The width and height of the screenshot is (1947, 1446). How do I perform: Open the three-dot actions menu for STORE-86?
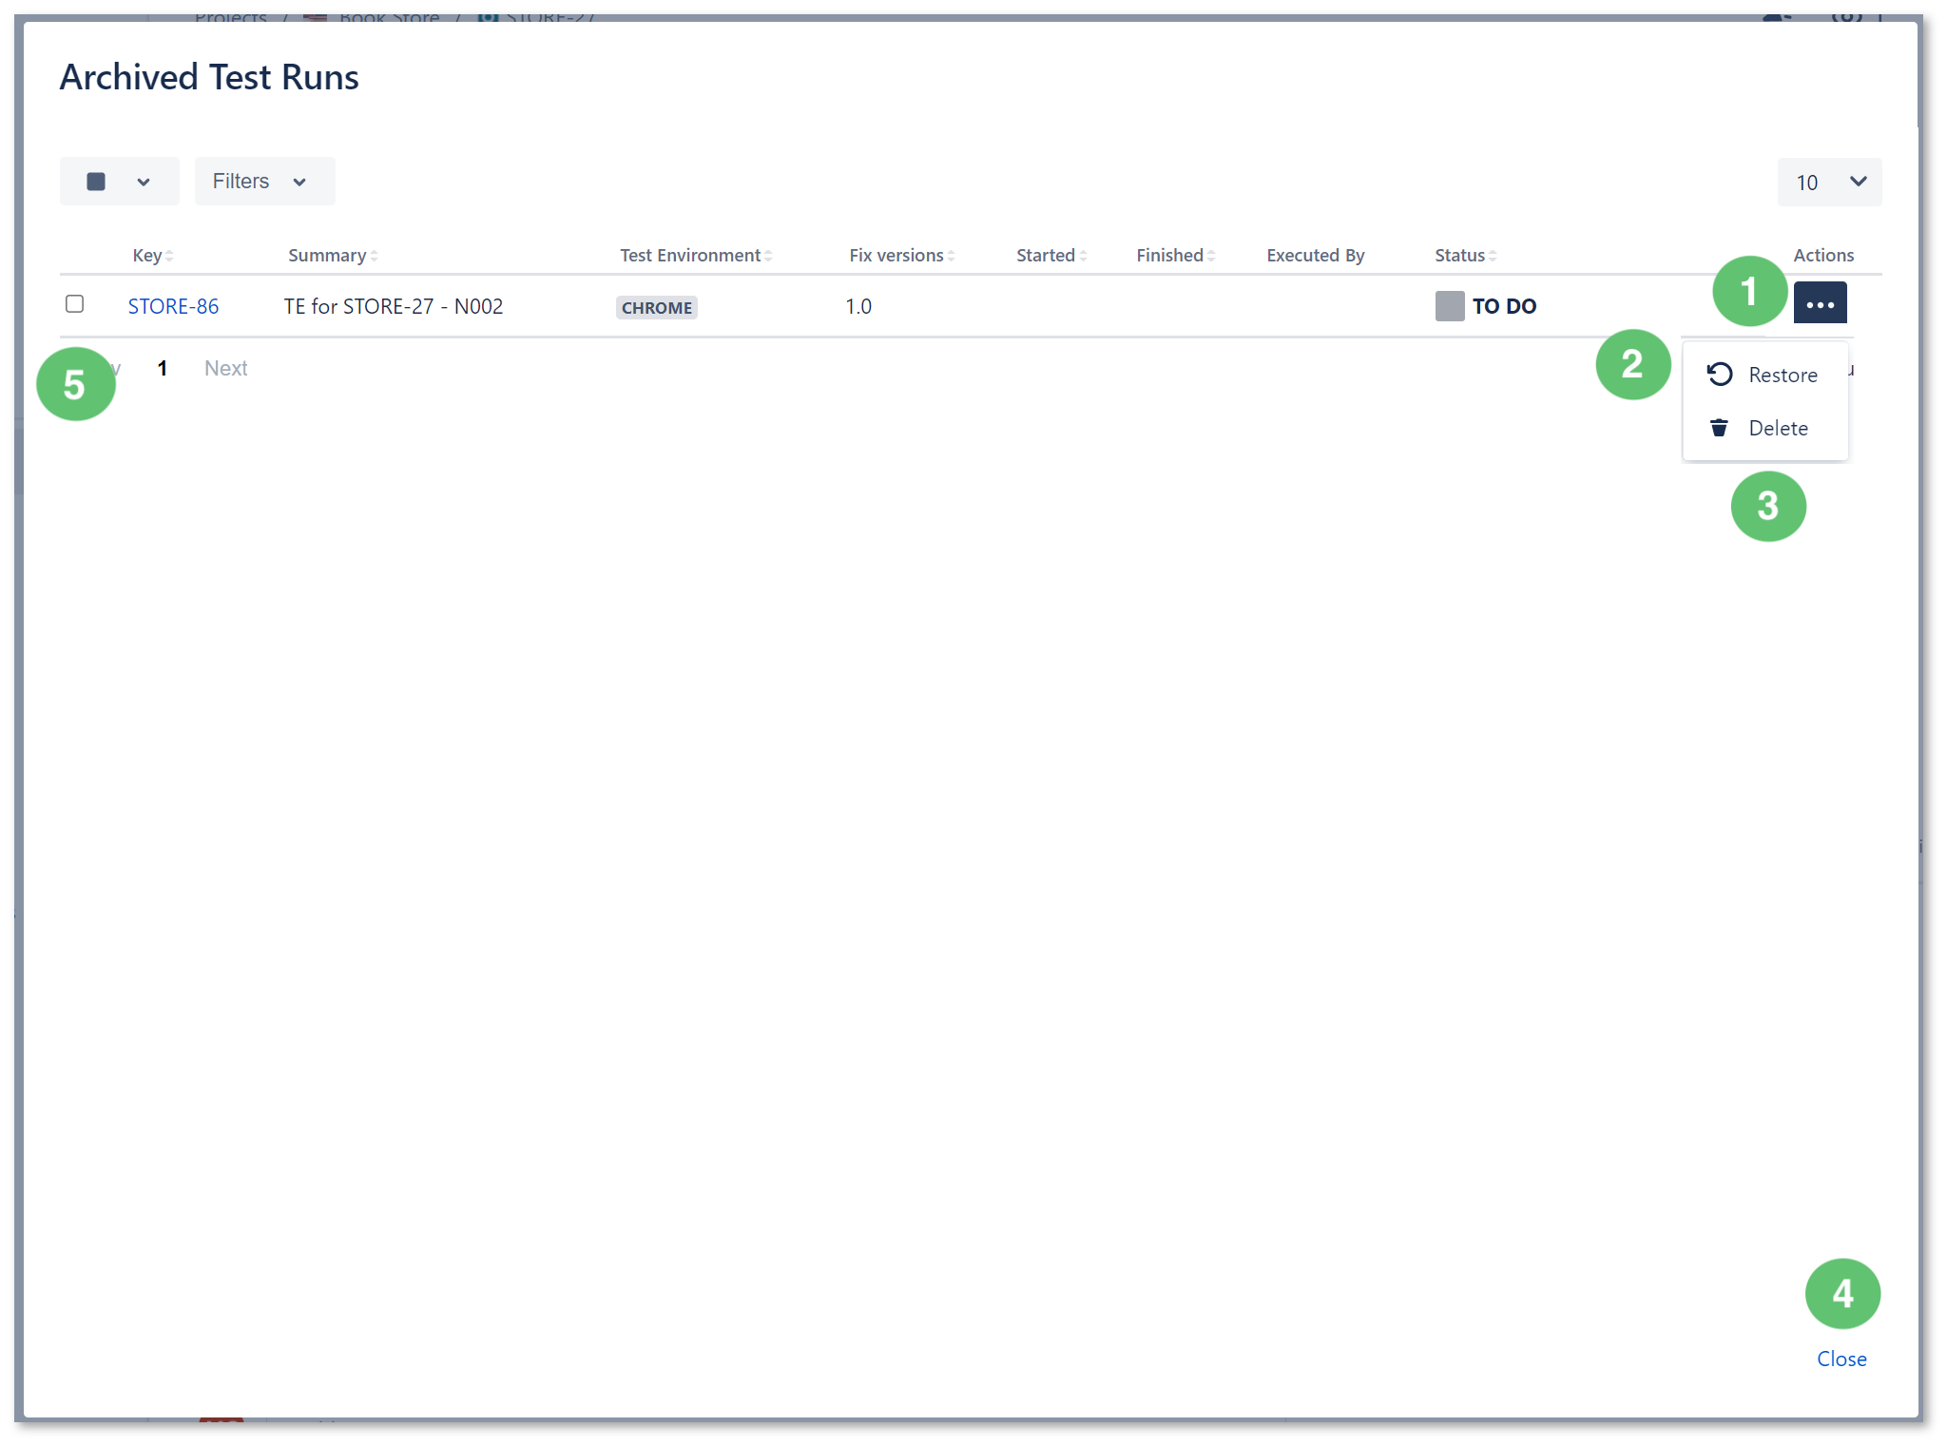(1820, 303)
